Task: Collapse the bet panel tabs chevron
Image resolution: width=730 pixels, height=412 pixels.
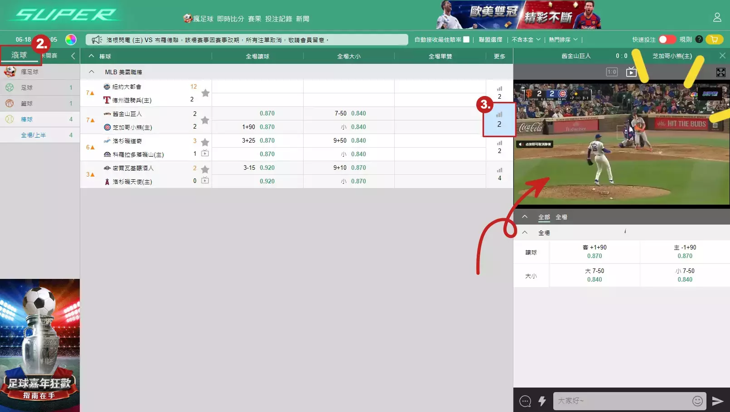Action: pos(525,217)
